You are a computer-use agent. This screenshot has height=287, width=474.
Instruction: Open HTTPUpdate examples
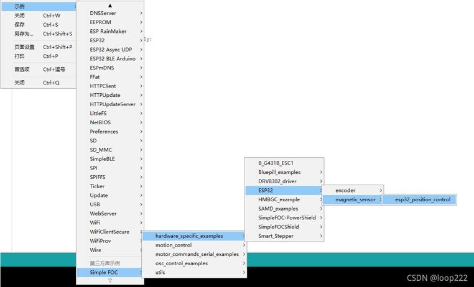(x=110, y=95)
